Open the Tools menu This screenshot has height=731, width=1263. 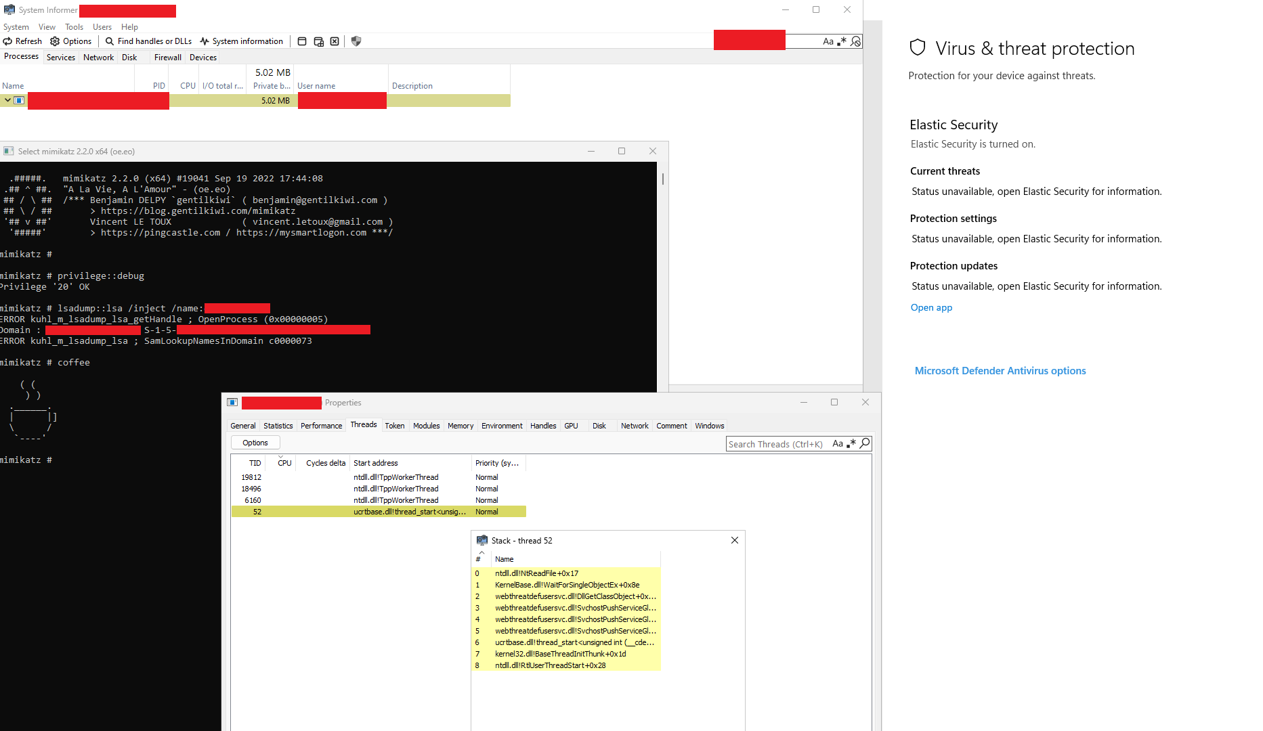pyautogui.click(x=74, y=27)
